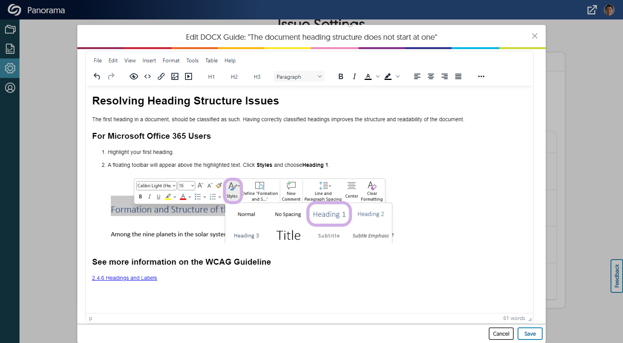
Task: Click the embedded Word toolbar screenshot
Action: click(x=252, y=211)
